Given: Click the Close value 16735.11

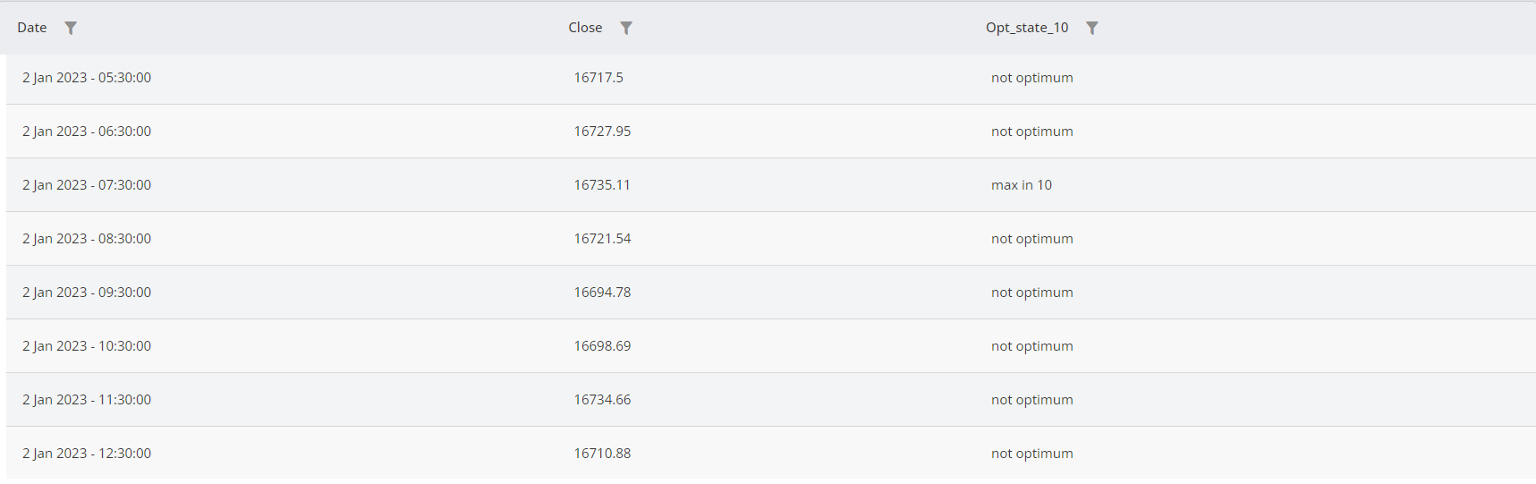Looking at the screenshot, I should (x=602, y=185).
